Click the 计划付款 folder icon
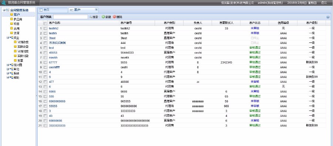 point(15,51)
